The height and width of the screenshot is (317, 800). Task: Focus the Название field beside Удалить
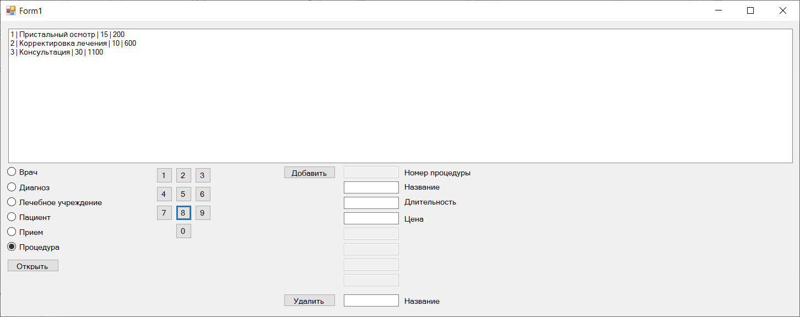coord(371,300)
